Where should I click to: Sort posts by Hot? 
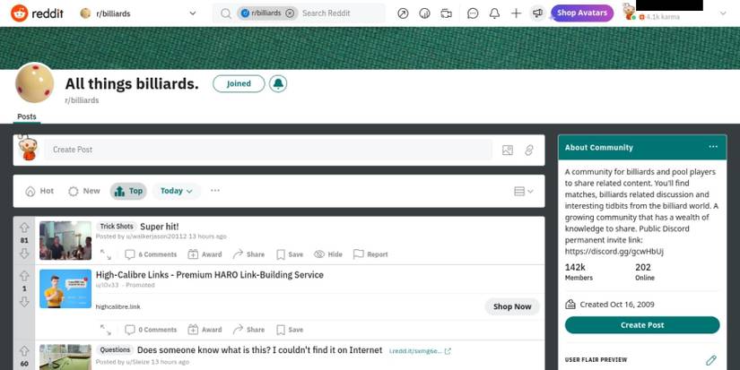coord(39,191)
